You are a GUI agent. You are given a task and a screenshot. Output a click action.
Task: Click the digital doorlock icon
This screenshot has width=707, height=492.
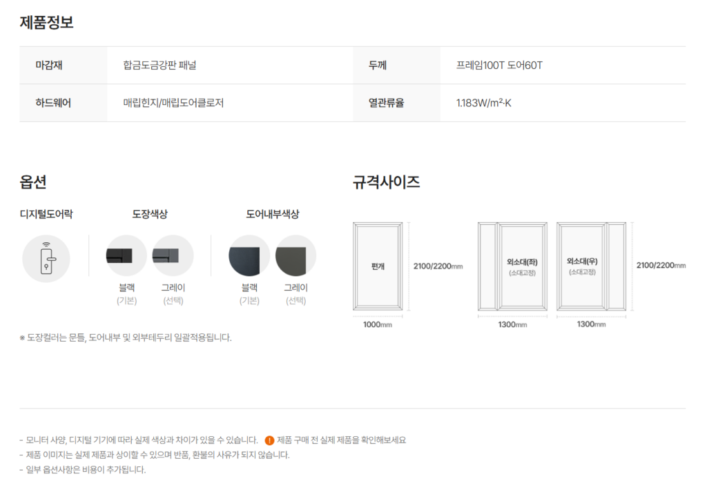(46, 259)
